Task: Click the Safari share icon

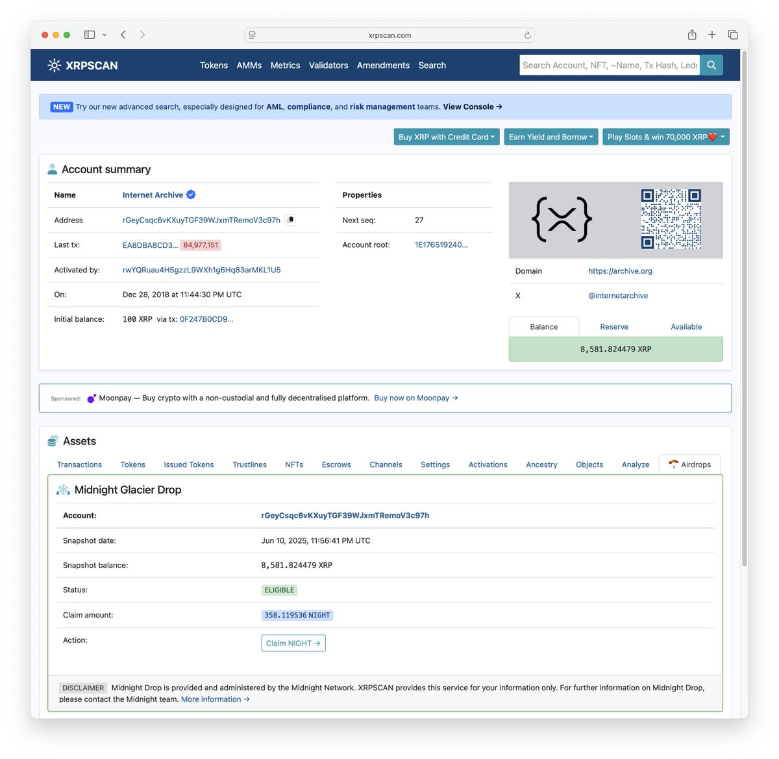Action: [x=692, y=34]
